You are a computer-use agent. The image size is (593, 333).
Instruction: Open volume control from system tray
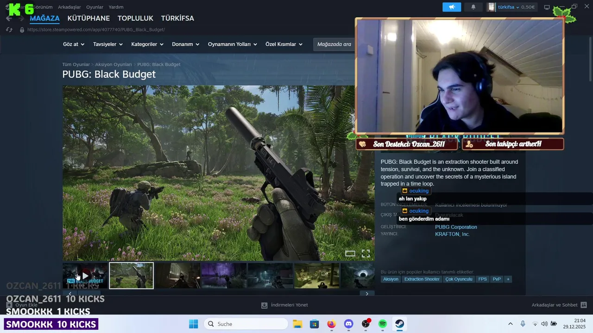(544, 324)
